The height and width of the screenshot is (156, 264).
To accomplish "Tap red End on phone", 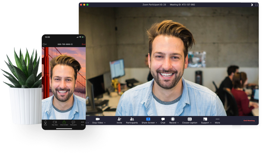I will point(84,44).
